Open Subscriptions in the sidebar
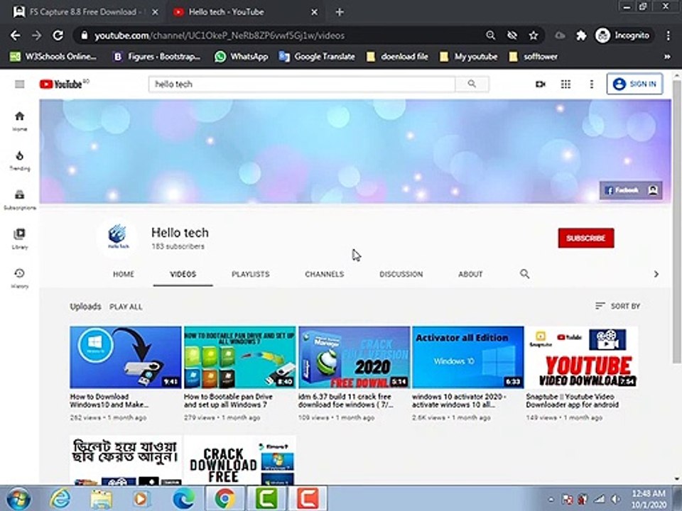 (20, 199)
